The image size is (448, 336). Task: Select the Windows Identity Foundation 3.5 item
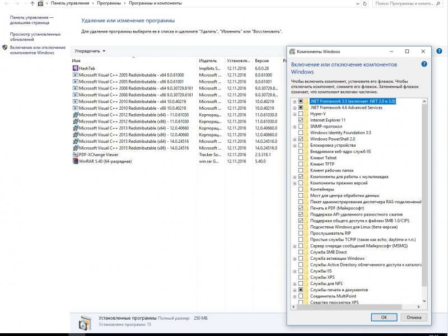pyautogui.click(x=340, y=133)
